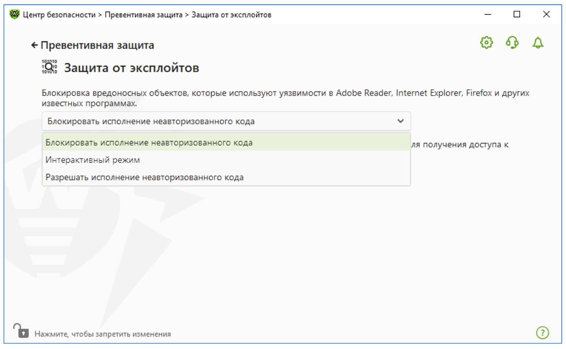
Task: Select Разрешать исполнение неавторизованного кода option
Action: pos(145,177)
